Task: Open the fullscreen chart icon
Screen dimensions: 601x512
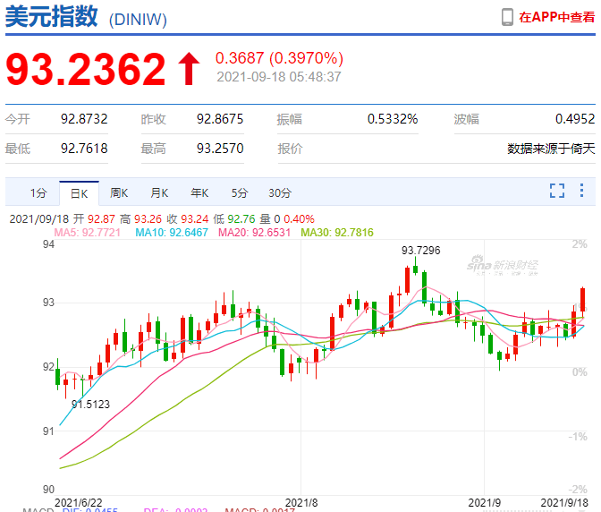Action: pyautogui.click(x=557, y=191)
